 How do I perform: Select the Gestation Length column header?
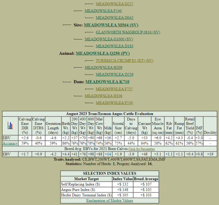coord(53,126)
